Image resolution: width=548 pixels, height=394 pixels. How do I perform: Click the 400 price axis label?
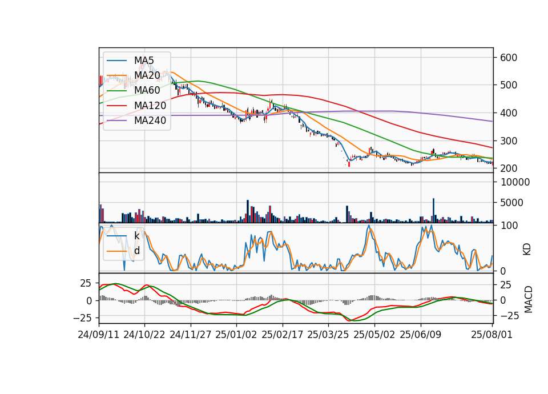tap(509, 113)
